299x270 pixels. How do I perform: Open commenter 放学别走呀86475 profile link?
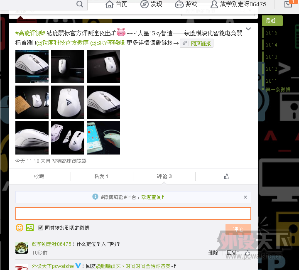click(51, 244)
